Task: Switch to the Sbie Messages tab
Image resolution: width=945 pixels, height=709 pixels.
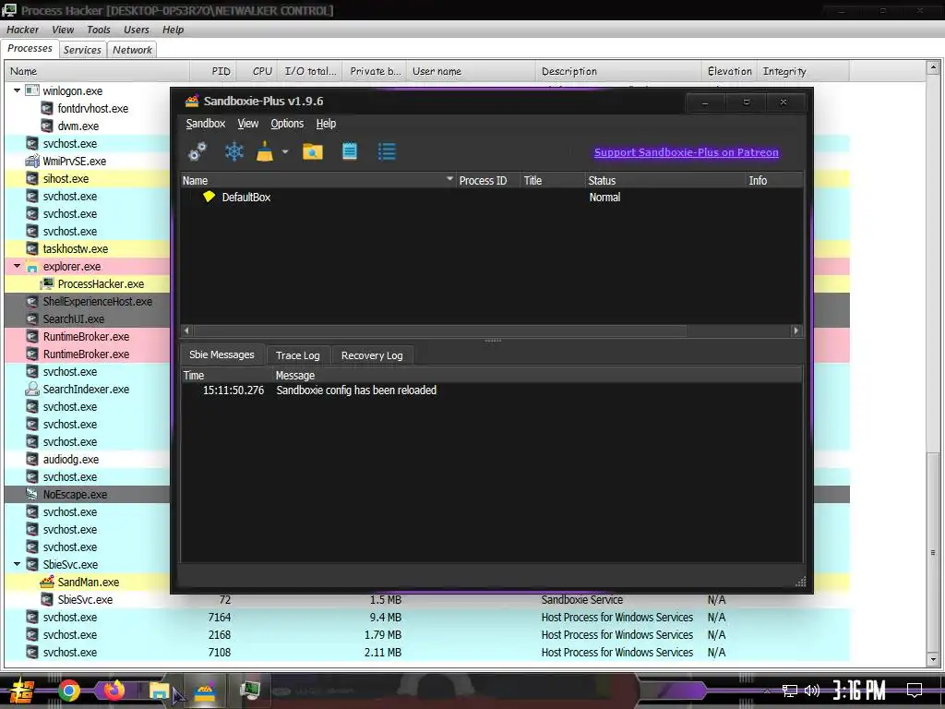Action: tap(221, 354)
